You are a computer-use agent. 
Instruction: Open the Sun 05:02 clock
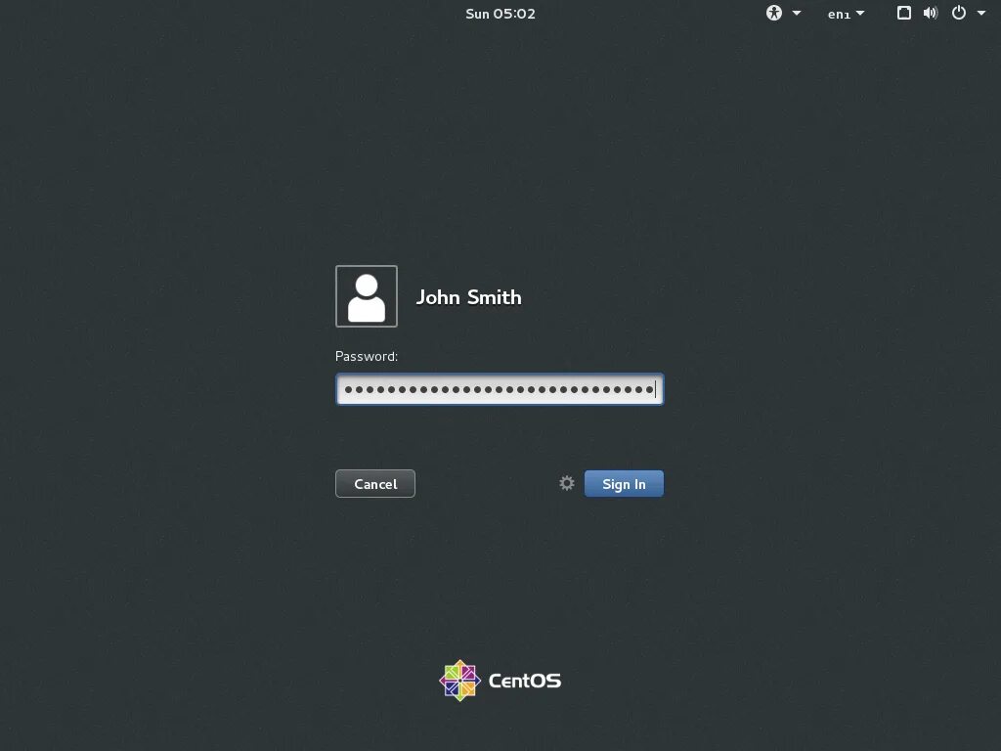point(500,14)
